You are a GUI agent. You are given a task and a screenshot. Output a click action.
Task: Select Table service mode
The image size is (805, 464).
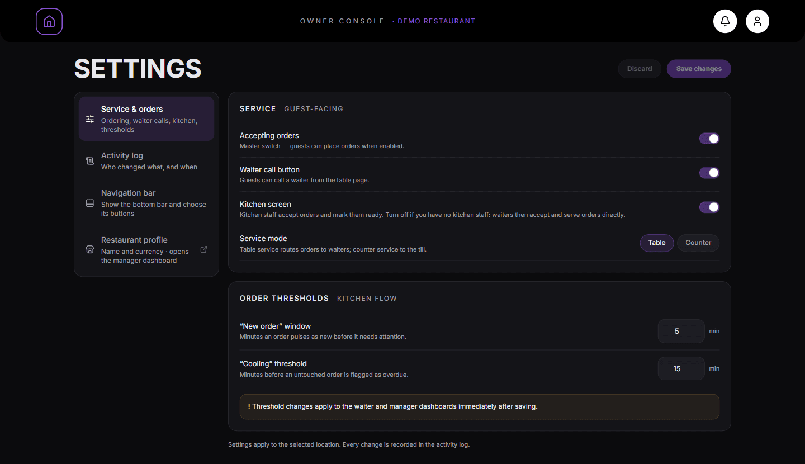pyautogui.click(x=657, y=243)
